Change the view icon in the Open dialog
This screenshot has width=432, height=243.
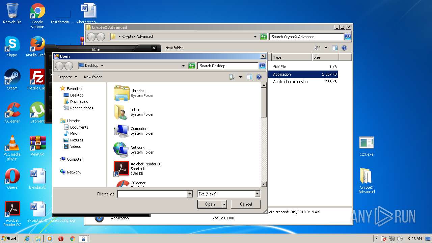[232, 77]
